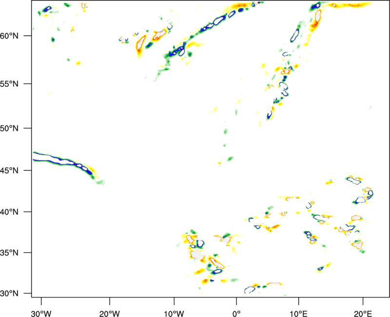Click the 30°W longitude label
Image resolution: width=390 pixels, height=317 pixels.
[41, 314]
